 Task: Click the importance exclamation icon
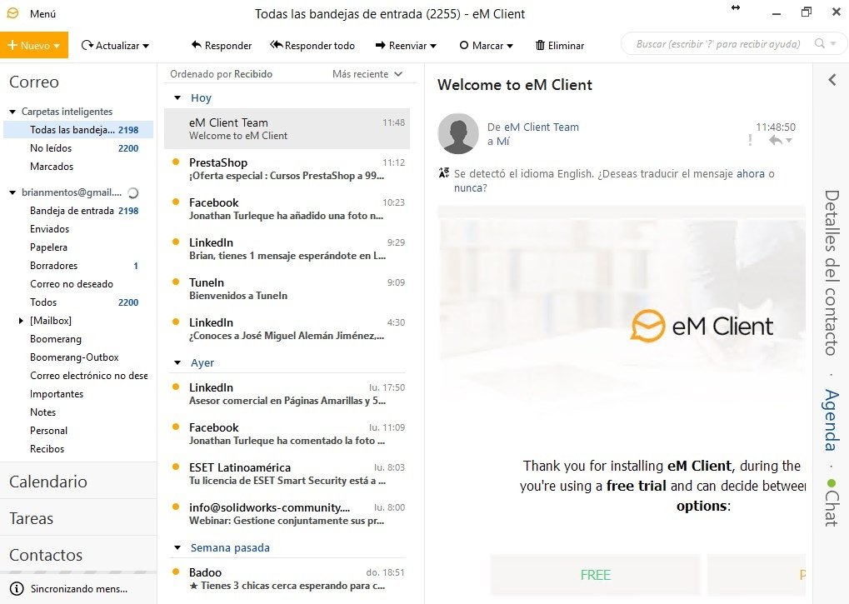[751, 140]
